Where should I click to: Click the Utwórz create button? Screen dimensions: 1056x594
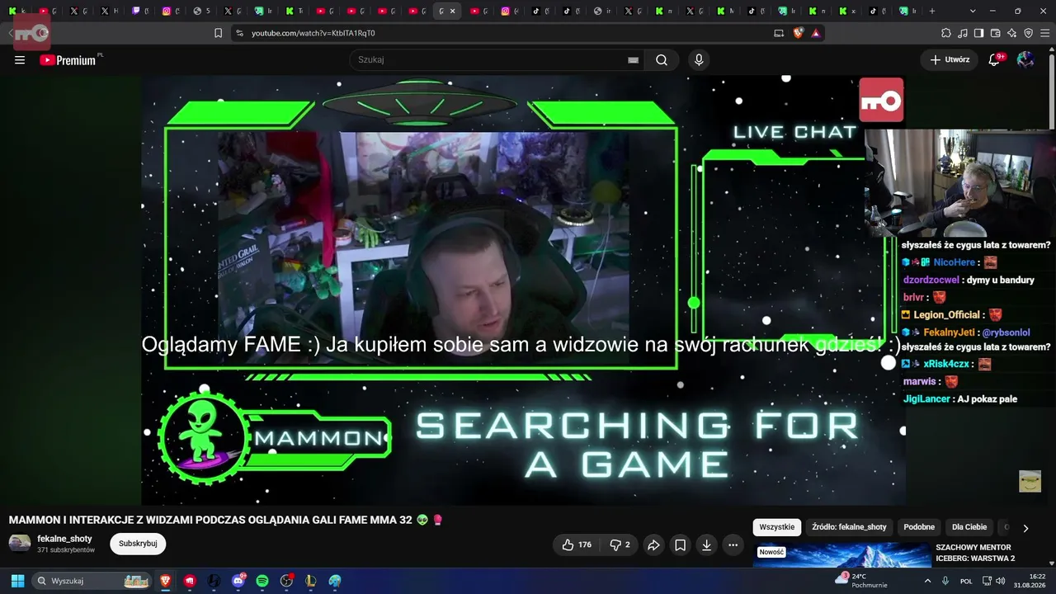950,59
